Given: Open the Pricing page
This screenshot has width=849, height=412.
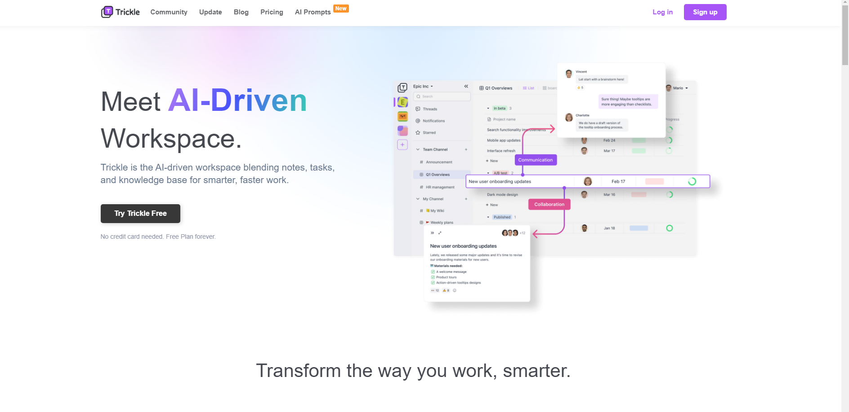Looking at the screenshot, I should [272, 12].
